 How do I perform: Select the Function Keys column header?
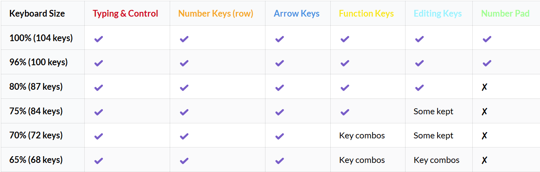click(366, 13)
